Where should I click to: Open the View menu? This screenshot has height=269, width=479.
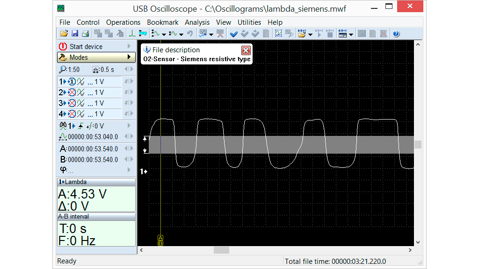pyautogui.click(x=224, y=22)
